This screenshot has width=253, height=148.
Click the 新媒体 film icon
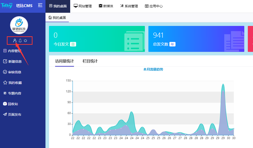coord(100,6)
